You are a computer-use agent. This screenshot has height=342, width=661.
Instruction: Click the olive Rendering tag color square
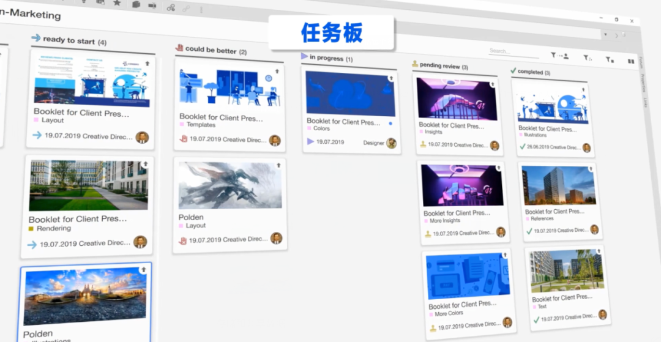(x=31, y=229)
